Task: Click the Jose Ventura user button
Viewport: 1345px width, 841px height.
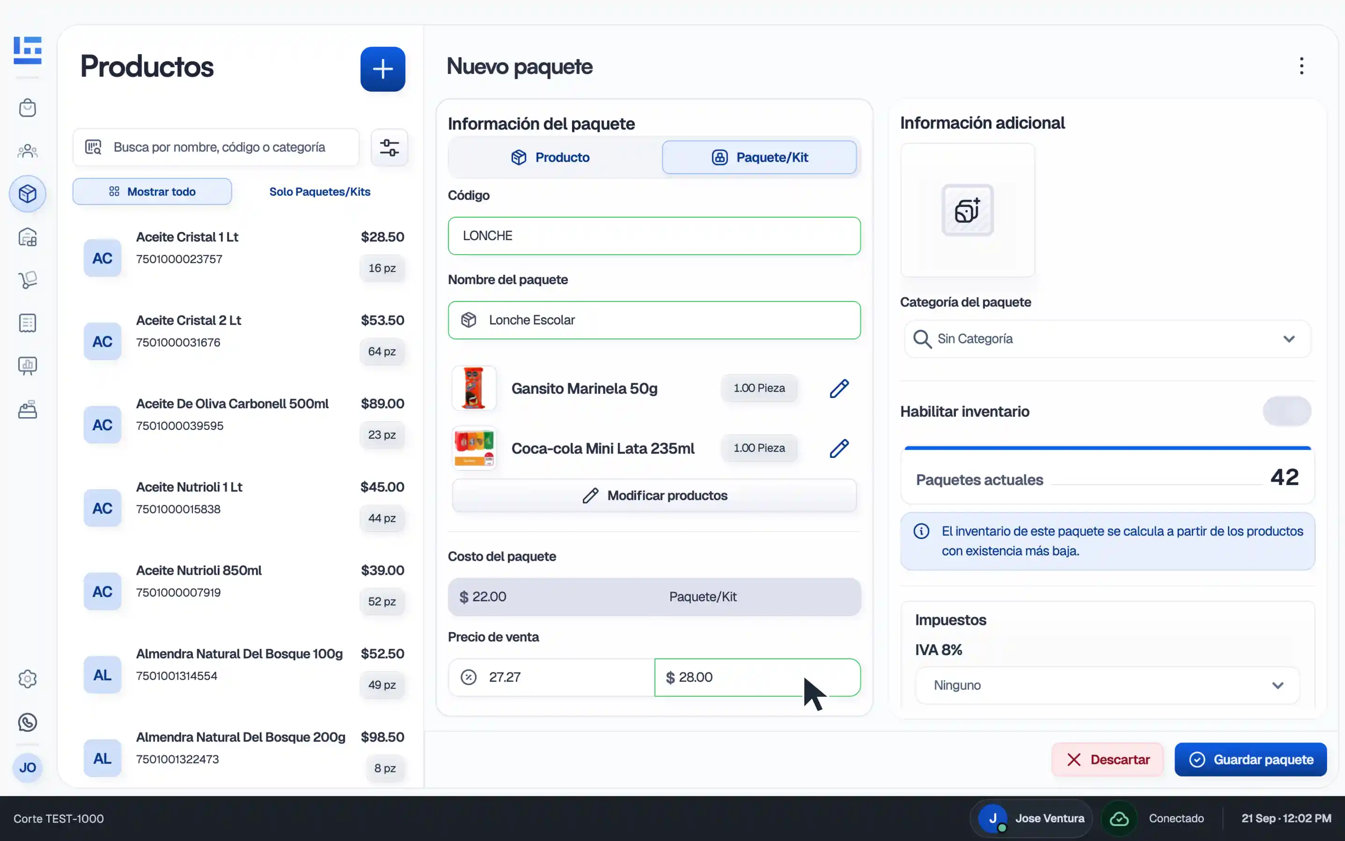Action: (x=1031, y=819)
